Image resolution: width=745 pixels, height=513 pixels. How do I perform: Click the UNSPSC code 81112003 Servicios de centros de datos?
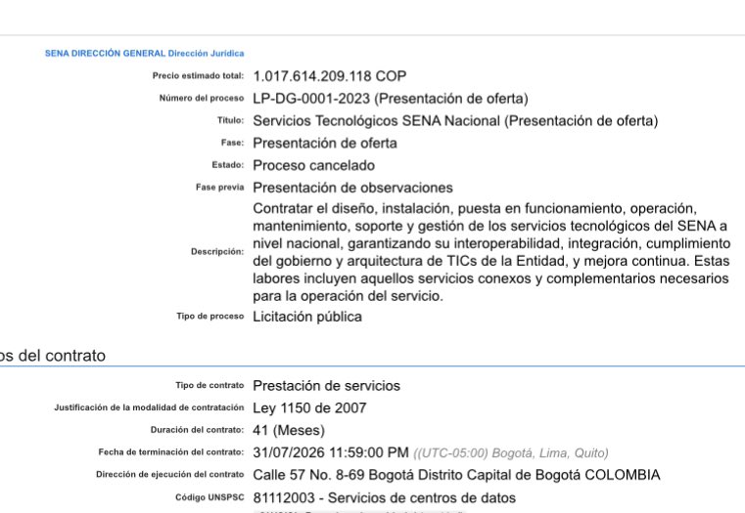coord(385,497)
